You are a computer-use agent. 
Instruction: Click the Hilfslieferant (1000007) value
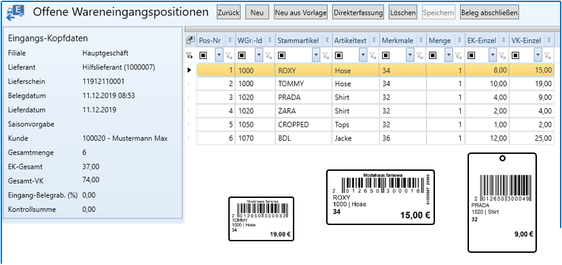[119, 67]
